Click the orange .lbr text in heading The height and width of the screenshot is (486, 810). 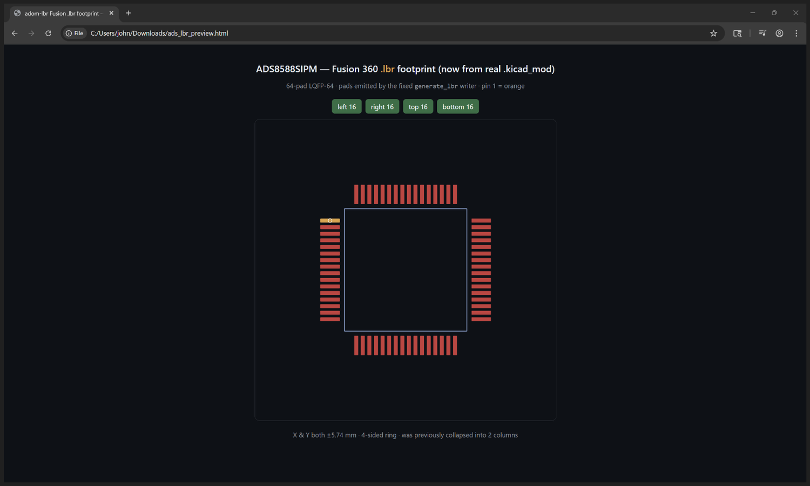388,69
